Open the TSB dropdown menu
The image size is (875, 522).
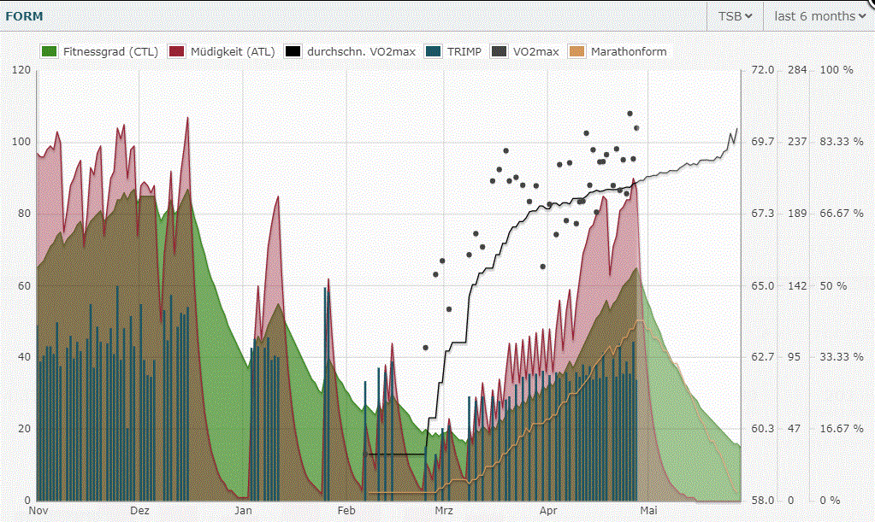(x=734, y=15)
